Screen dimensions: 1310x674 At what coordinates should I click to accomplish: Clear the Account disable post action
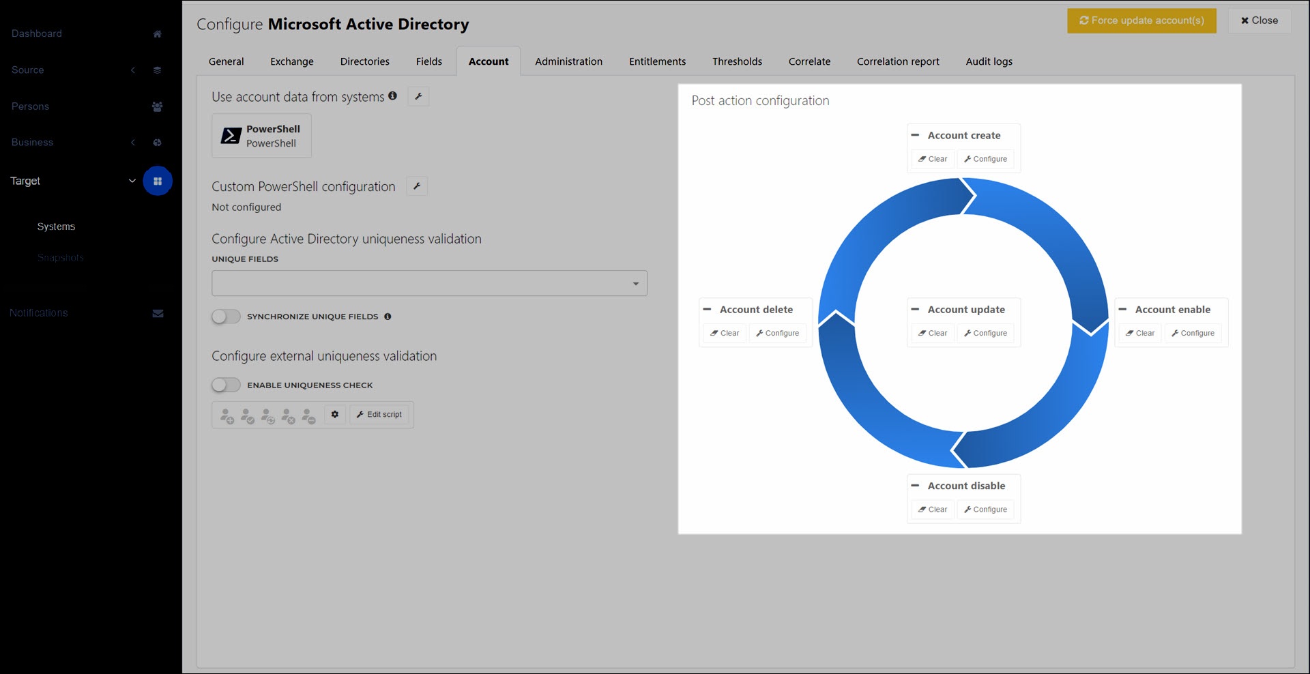pos(933,510)
